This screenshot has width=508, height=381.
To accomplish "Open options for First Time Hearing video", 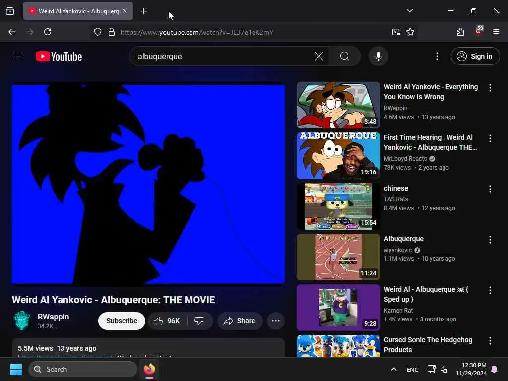I will [x=490, y=138].
